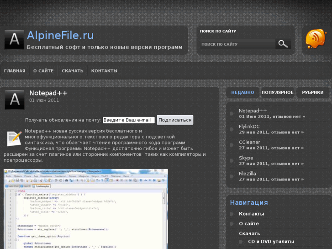Switch to the НЕДАВНО tab
332x249 pixels.
tap(242, 92)
